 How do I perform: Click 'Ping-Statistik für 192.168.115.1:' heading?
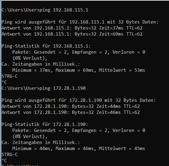point(46,46)
